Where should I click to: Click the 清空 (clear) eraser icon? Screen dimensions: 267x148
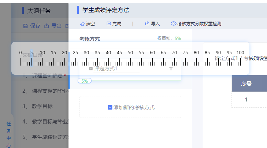click(82, 24)
